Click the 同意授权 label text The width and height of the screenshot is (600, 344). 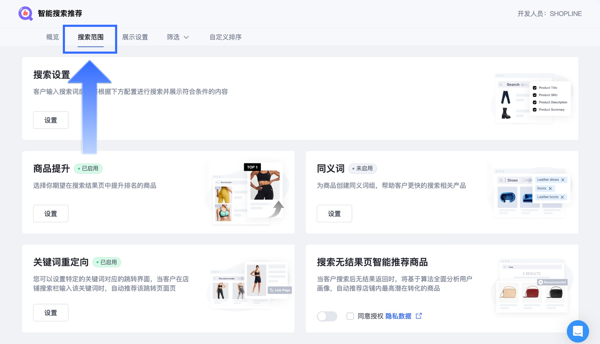click(371, 316)
